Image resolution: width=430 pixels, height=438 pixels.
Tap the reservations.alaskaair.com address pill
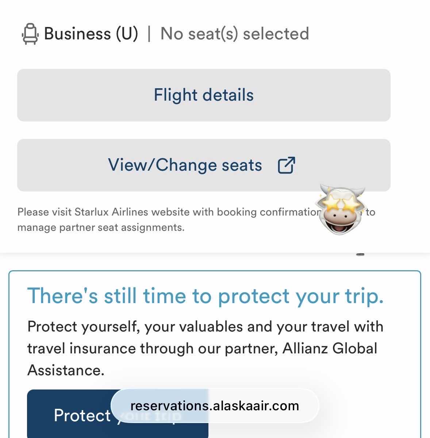point(215,406)
